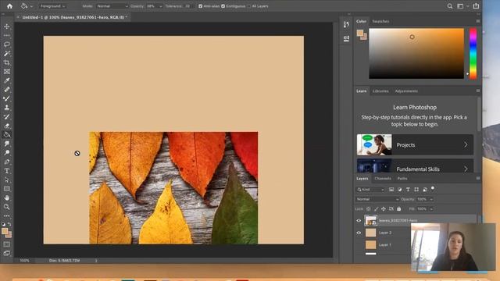Open the Projects tutorial category
This screenshot has height=281, width=500.
[415, 144]
